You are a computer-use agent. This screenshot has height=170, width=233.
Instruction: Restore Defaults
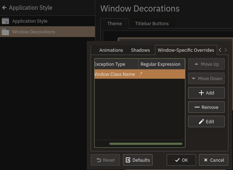[138, 160]
